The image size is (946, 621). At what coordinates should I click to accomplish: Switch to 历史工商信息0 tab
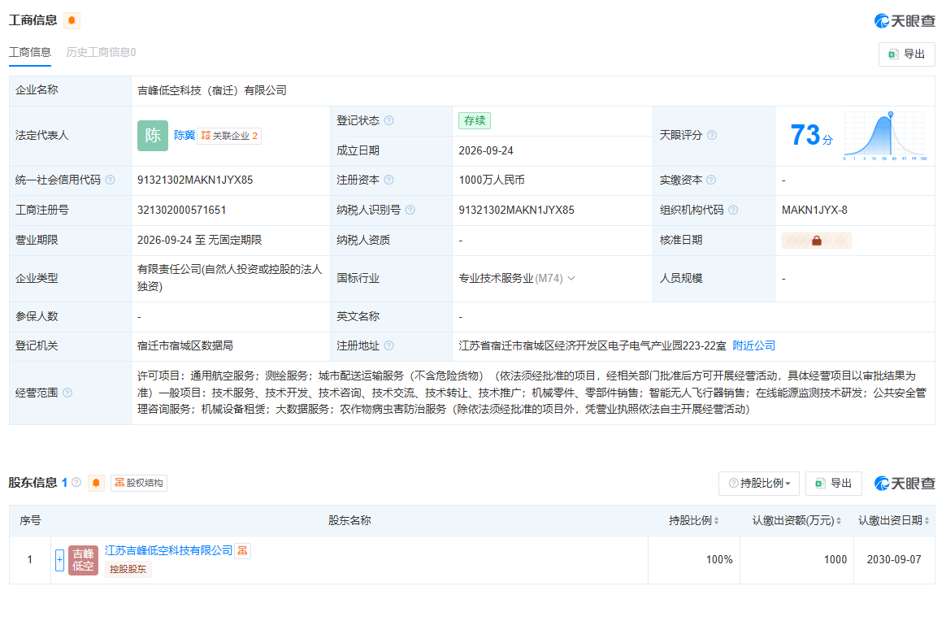(102, 53)
